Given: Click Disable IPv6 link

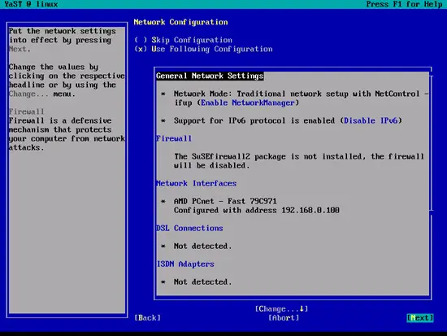Looking at the screenshot, I should pyautogui.click(x=371, y=120).
